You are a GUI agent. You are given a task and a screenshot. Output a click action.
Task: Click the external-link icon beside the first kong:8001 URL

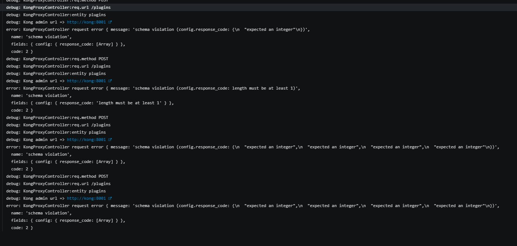(x=110, y=22)
